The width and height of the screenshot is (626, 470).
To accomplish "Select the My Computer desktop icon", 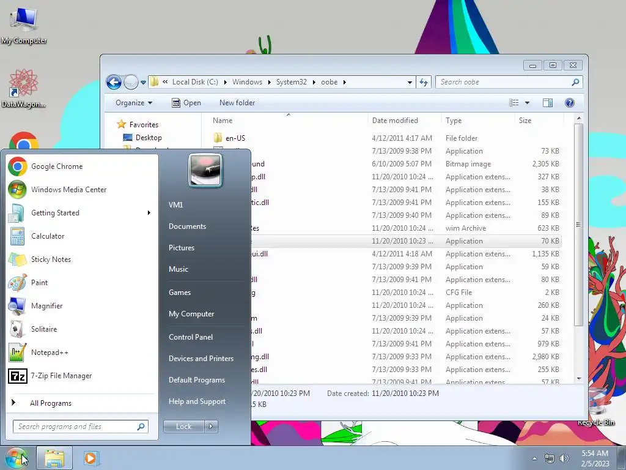I will (x=24, y=24).
